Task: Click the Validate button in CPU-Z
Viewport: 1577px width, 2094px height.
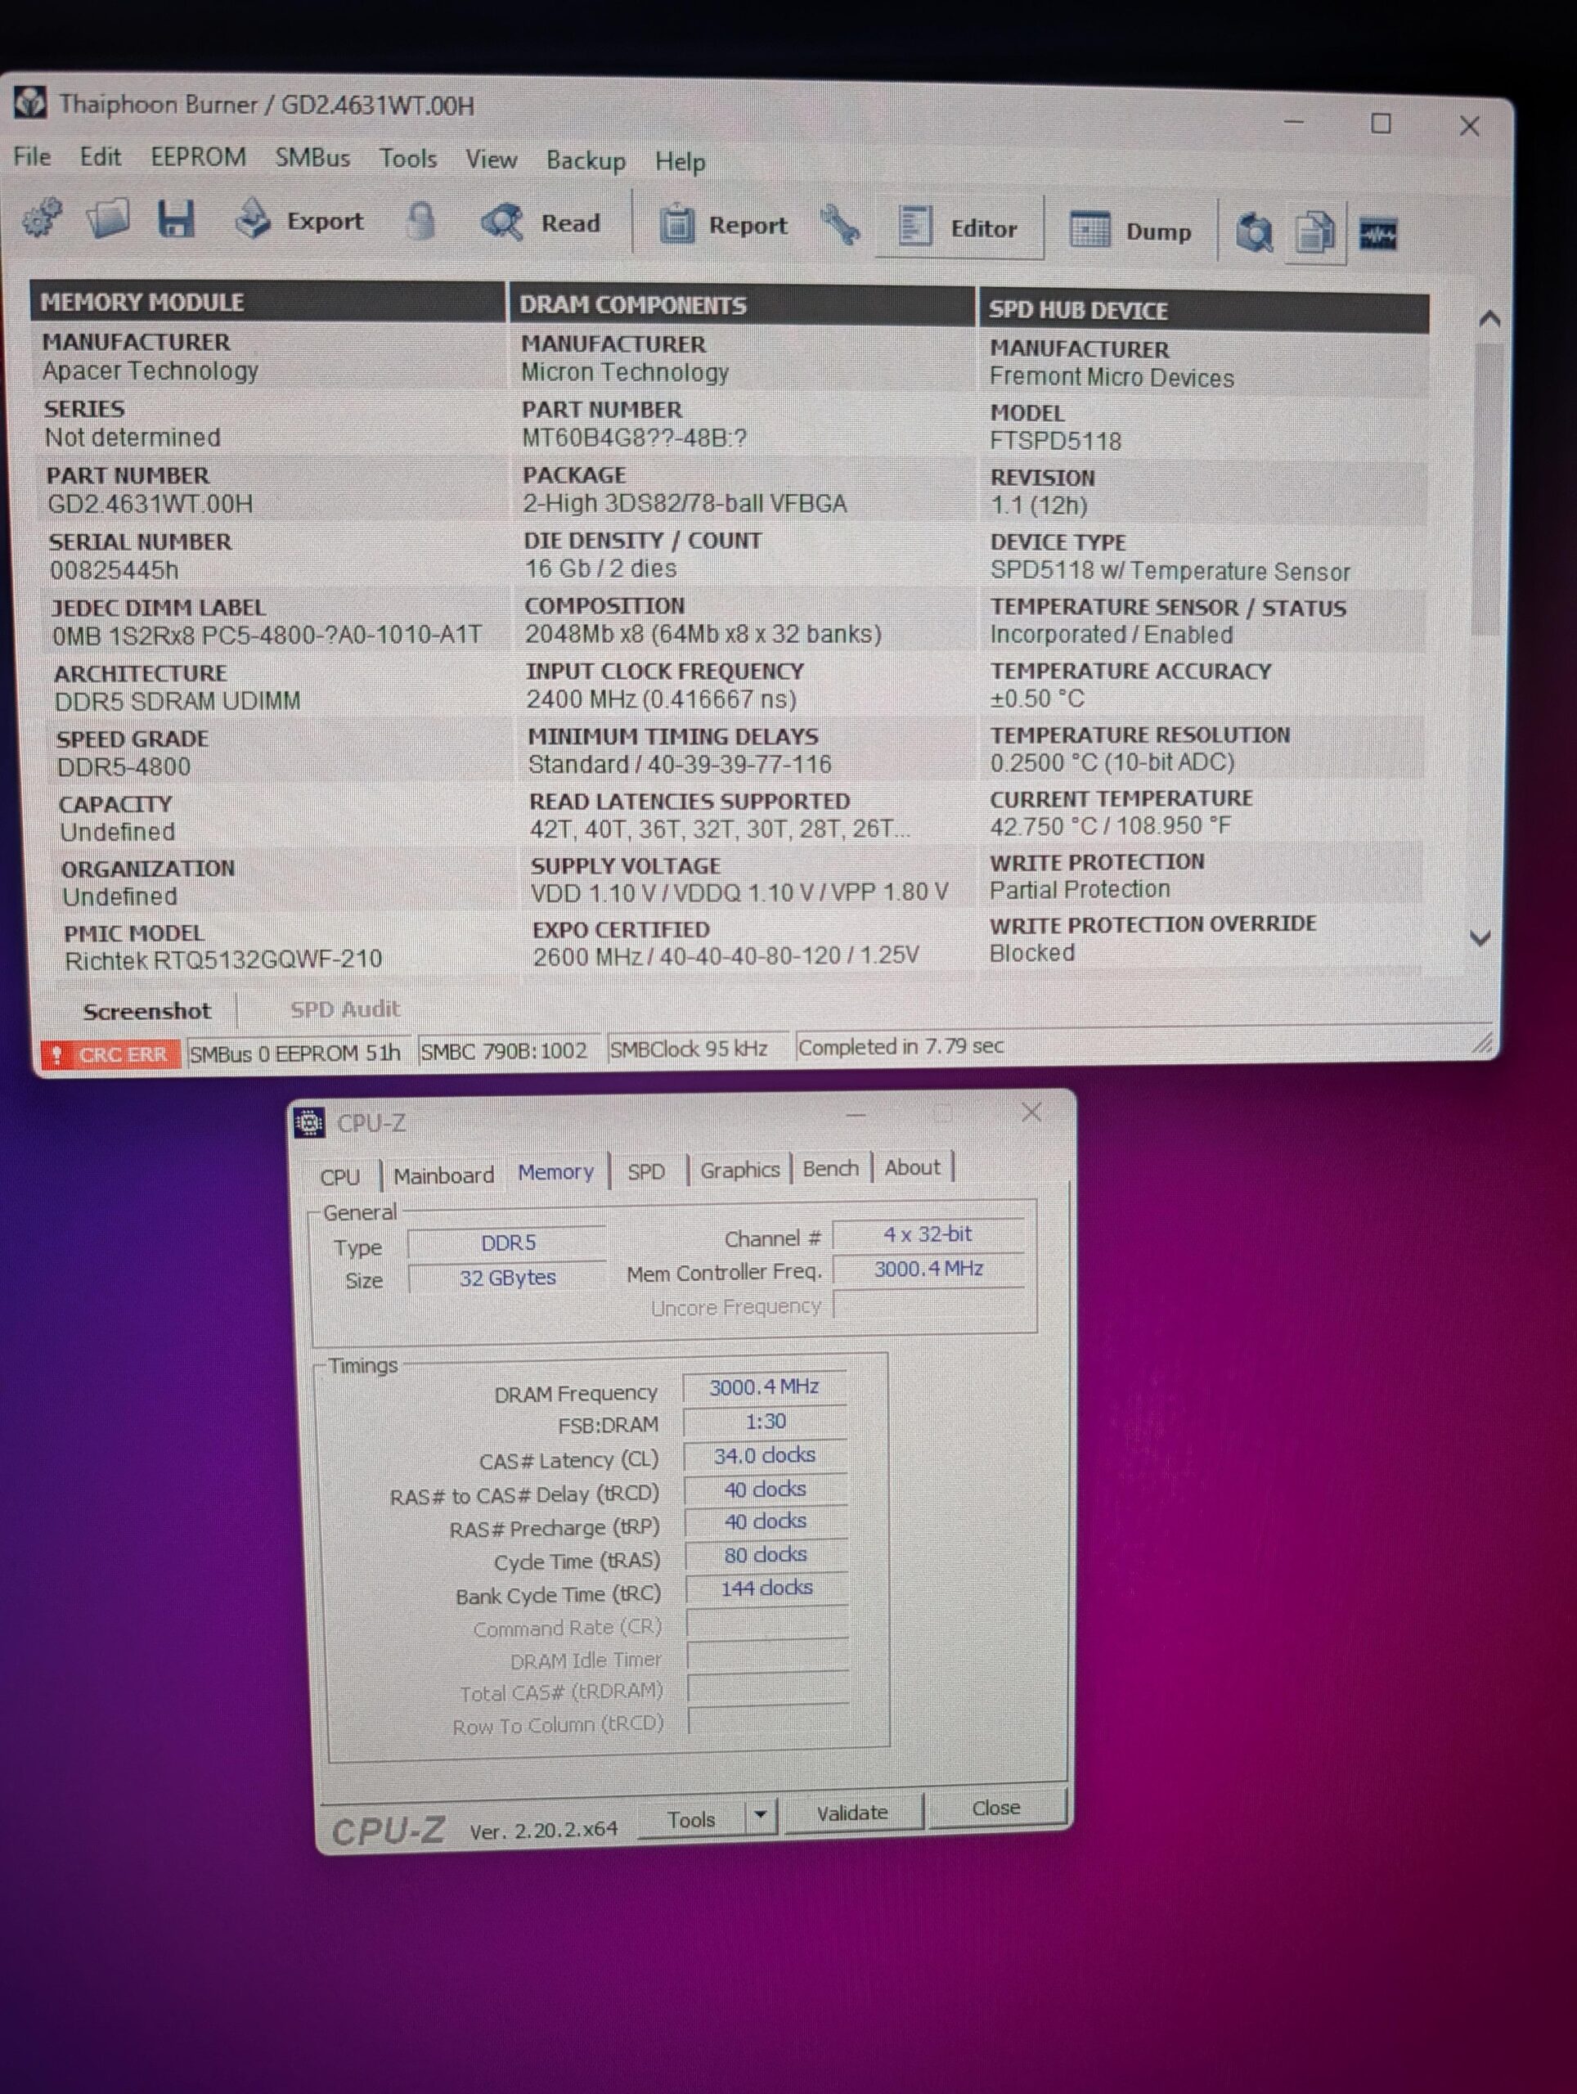Action: point(852,1813)
